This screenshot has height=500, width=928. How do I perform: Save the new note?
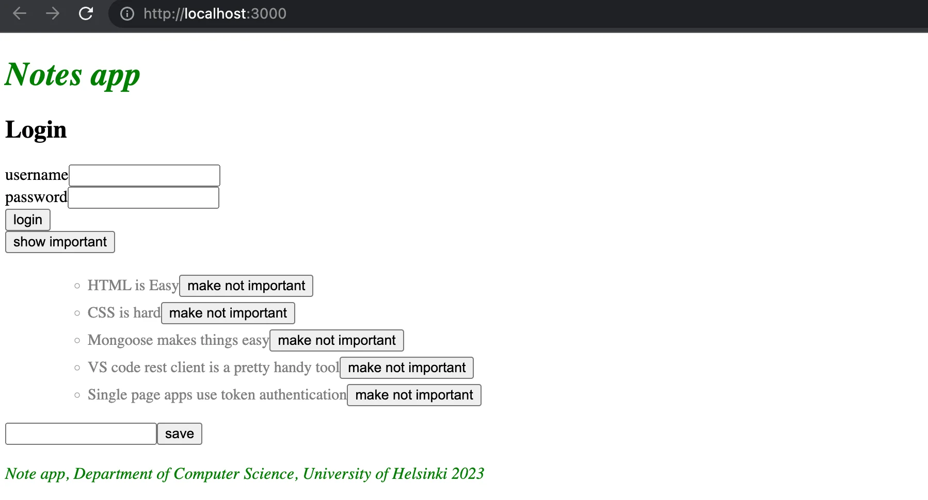tap(180, 434)
